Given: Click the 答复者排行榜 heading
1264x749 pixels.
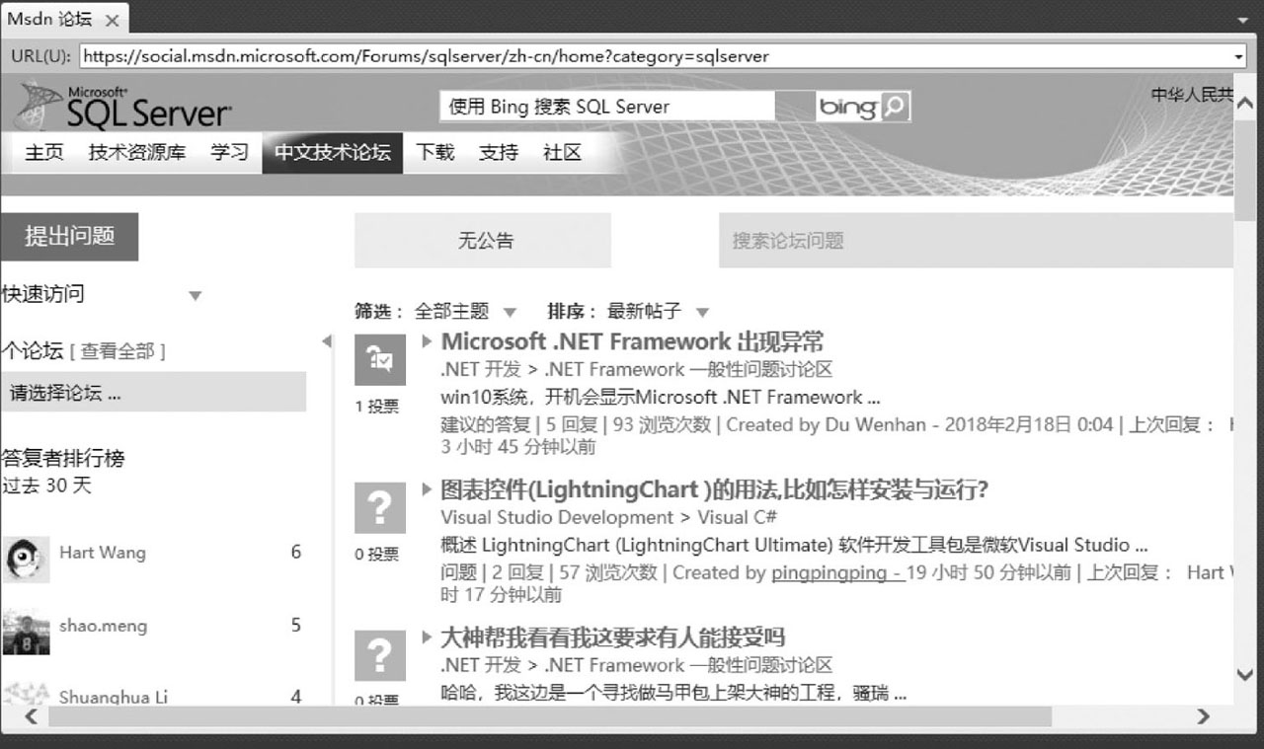Looking at the screenshot, I should point(63,459).
